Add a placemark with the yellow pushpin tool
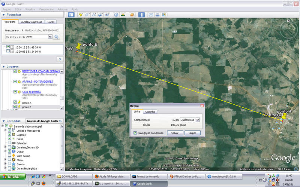 pos(81,15)
